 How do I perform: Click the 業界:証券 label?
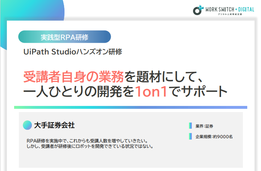(x=204, y=126)
